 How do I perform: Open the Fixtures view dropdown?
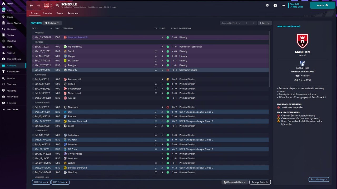tap(52, 23)
